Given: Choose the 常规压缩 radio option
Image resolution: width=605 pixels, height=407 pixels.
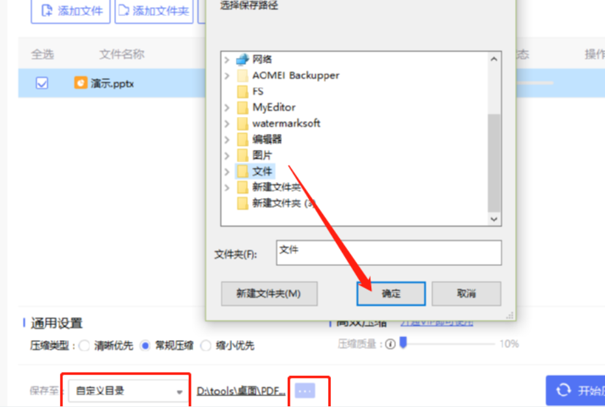Looking at the screenshot, I should 145,345.
